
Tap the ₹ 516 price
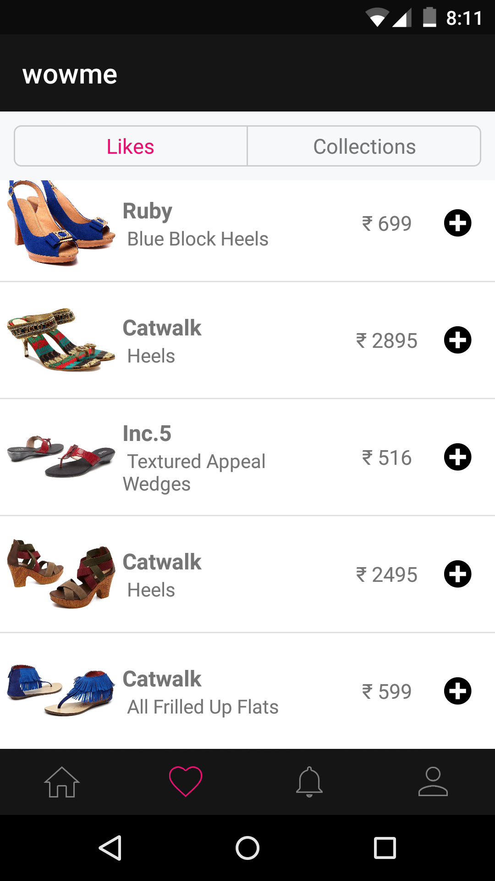pos(387,457)
